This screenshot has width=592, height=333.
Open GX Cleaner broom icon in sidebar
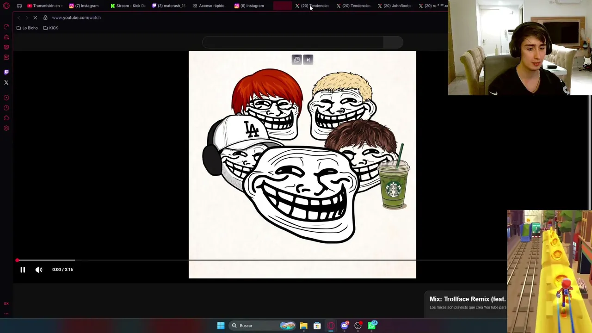(6, 37)
